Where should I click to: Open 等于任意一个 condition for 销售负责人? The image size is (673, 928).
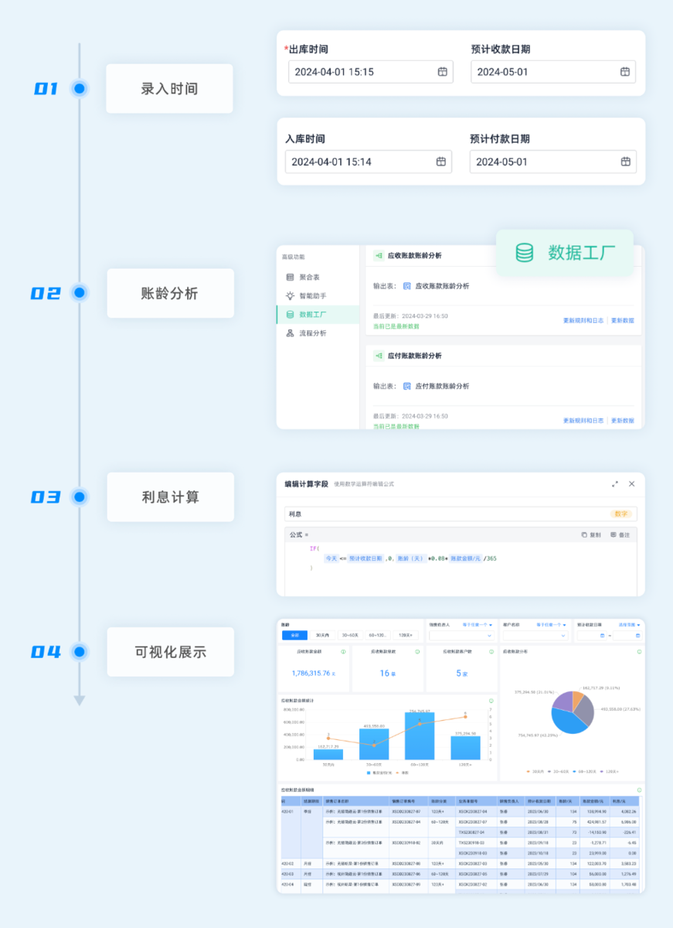(478, 624)
